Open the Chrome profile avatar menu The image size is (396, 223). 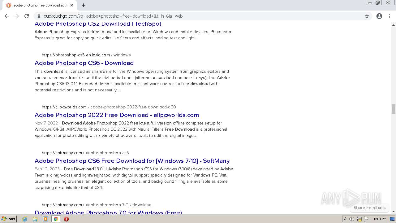(x=379, y=16)
